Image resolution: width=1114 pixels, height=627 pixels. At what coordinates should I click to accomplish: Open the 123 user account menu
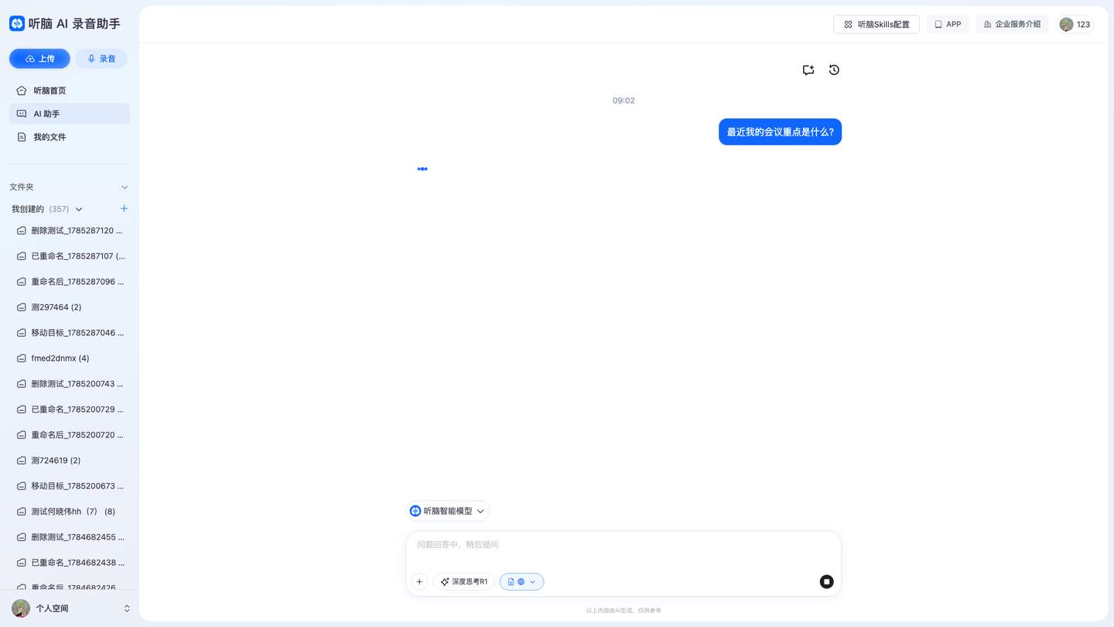(1075, 25)
